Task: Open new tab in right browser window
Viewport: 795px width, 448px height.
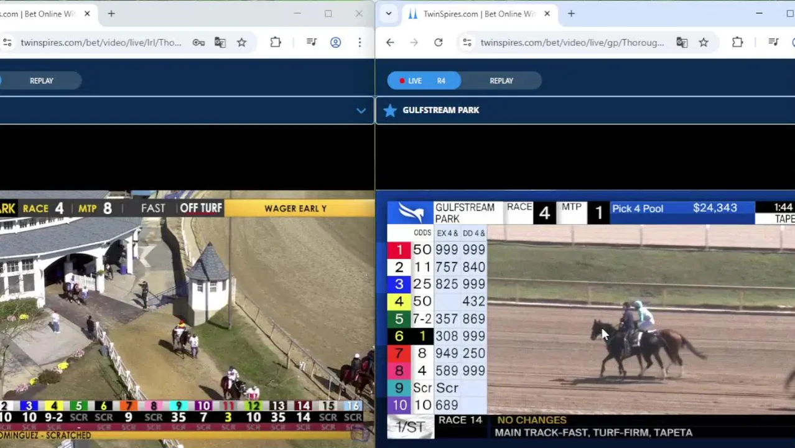Action: coord(571,14)
